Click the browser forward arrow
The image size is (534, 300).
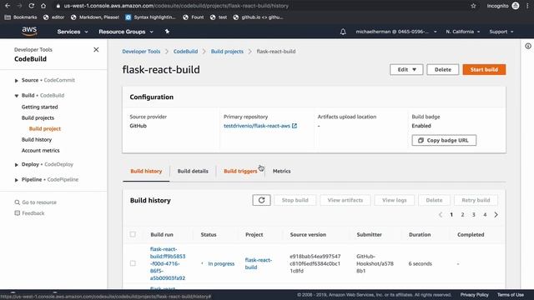click(19, 6)
